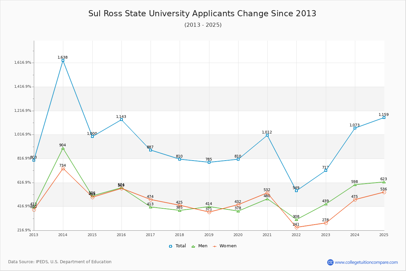Click the Women data point 278 for 2023
This screenshot has height=271, width=406.
326,223
